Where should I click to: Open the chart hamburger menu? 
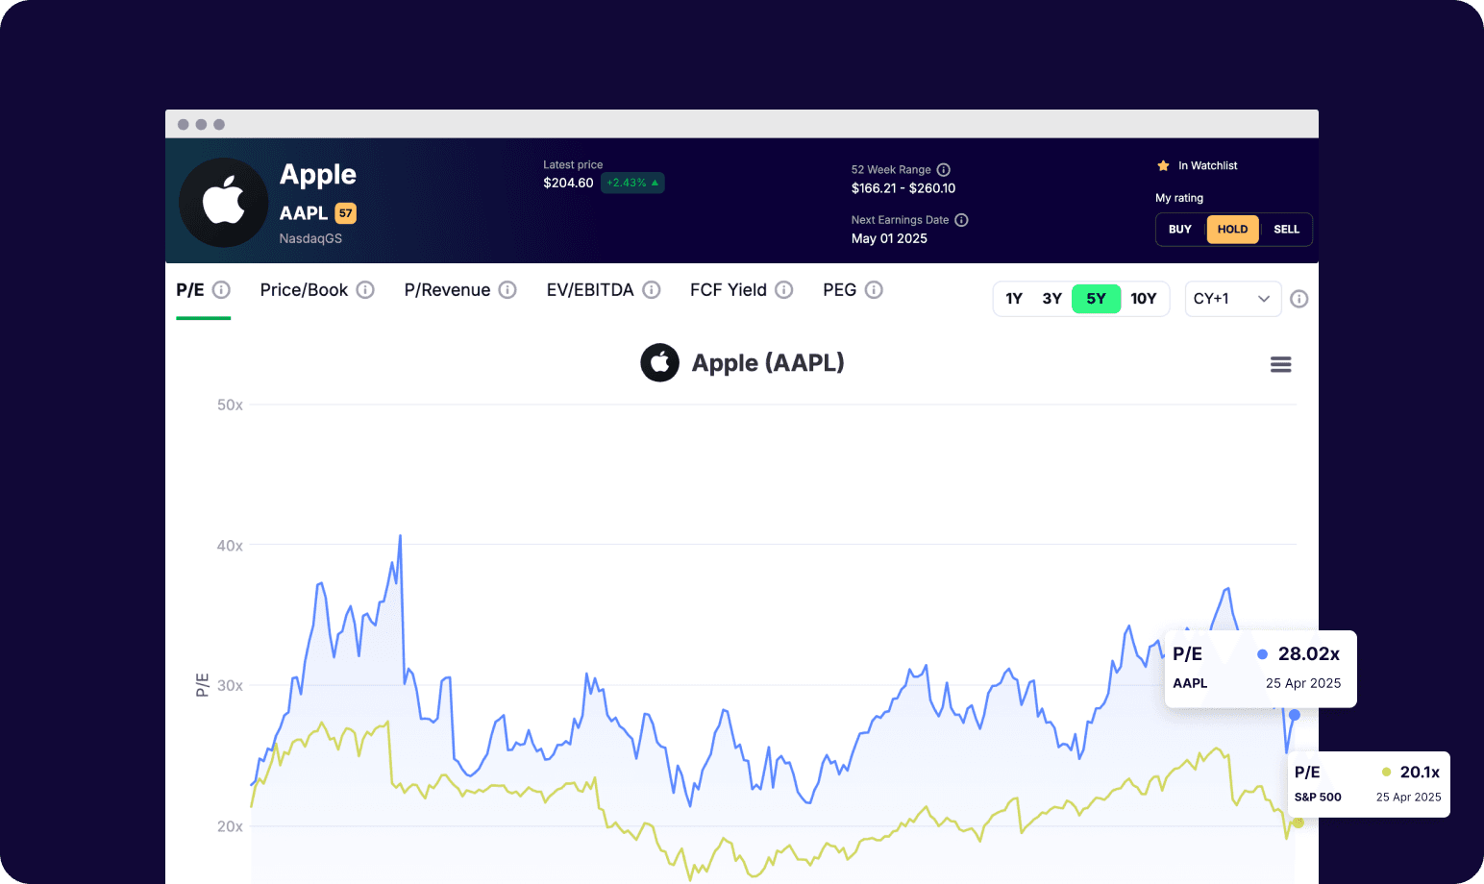pos(1280,365)
